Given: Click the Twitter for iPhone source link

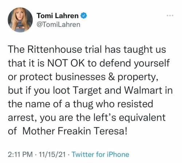Looking at the screenshot, I should click(100, 155).
